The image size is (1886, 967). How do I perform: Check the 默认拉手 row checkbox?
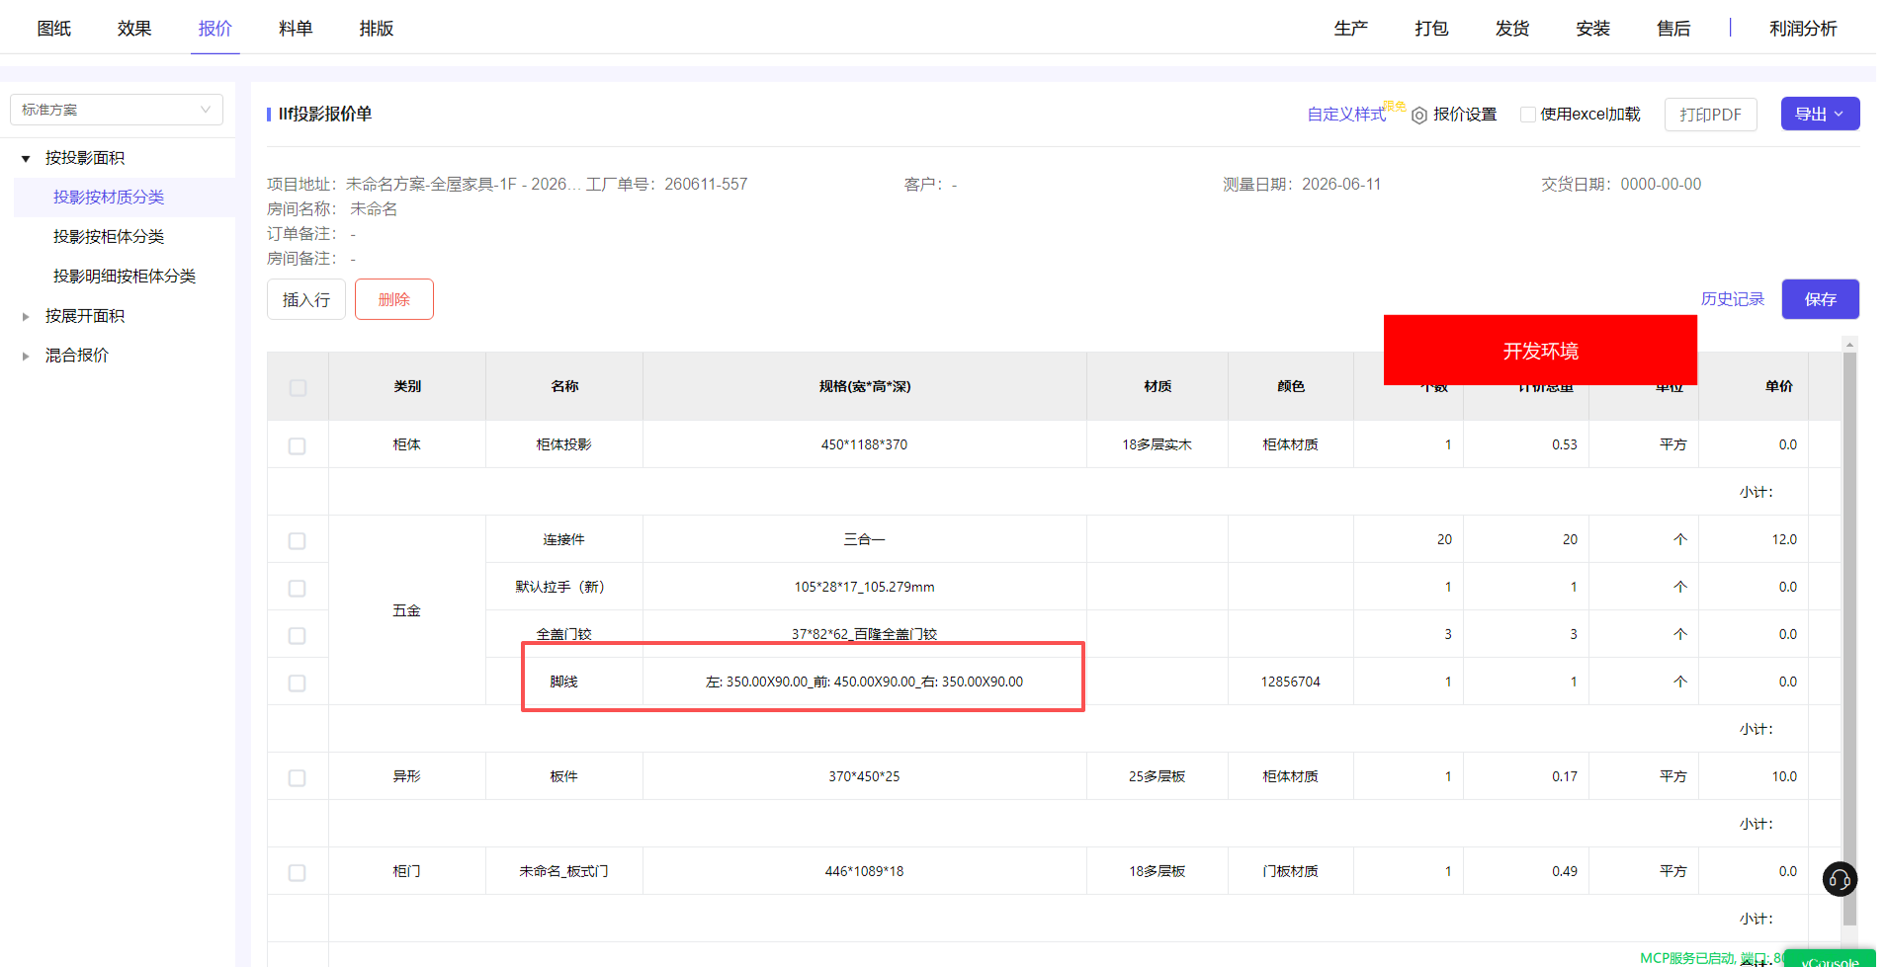[297, 588]
